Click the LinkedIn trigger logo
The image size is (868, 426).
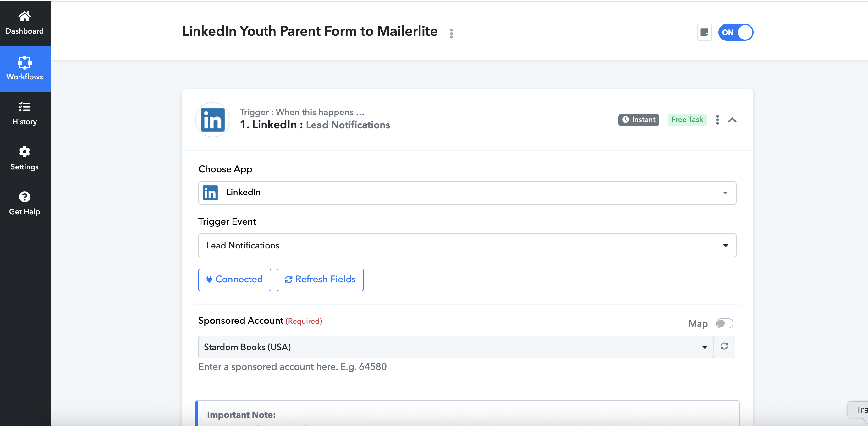pos(213,120)
